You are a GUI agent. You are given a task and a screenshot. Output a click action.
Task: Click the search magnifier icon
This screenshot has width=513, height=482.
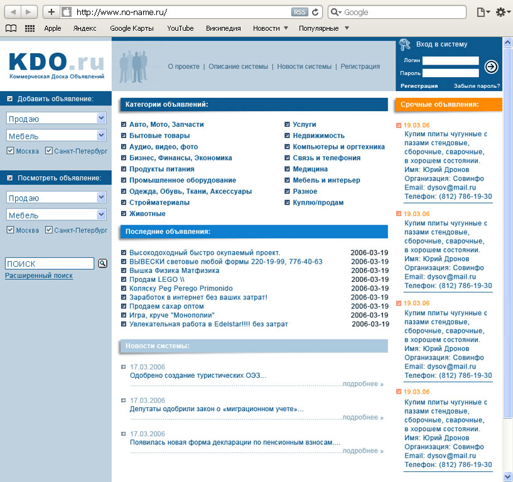(103, 264)
